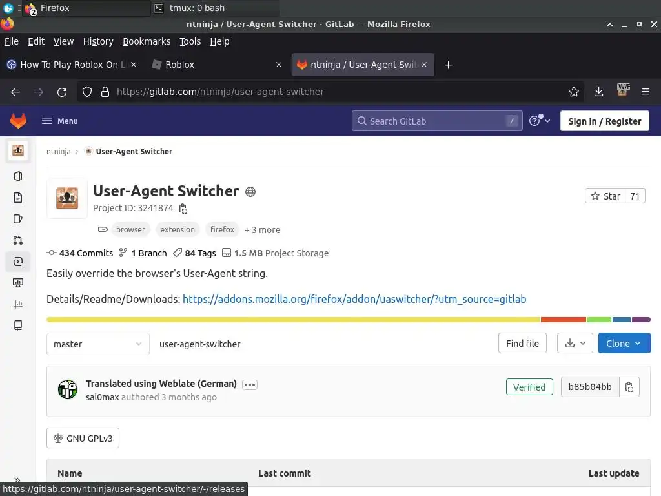Switch to How To Play Roblox tab
This screenshot has width=661, height=496.
pos(72,65)
